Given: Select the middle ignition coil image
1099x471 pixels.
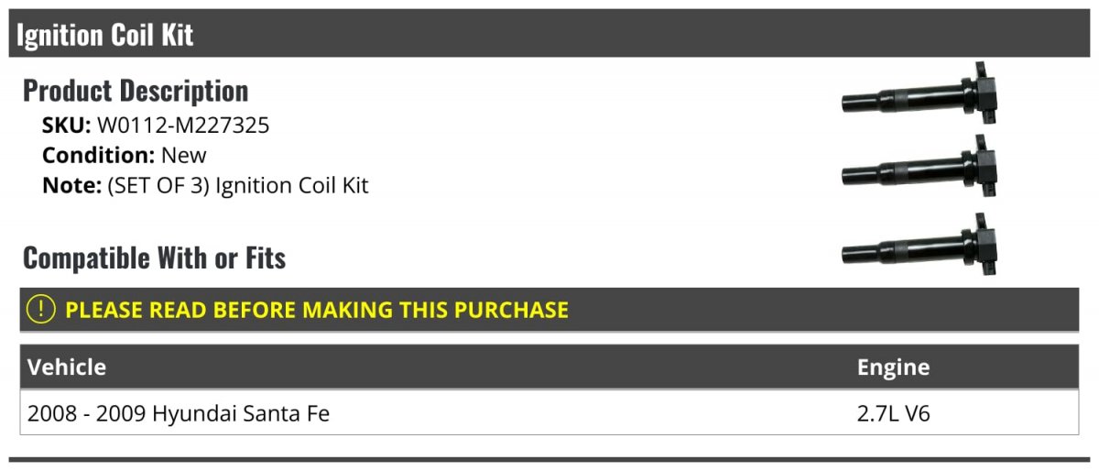Looking at the screenshot, I should (x=919, y=168).
